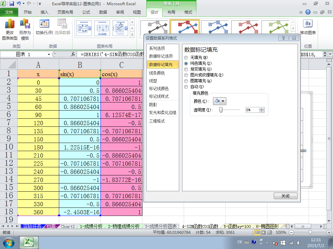Click the Redo icon in quick access toolbar

pos(29,4)
